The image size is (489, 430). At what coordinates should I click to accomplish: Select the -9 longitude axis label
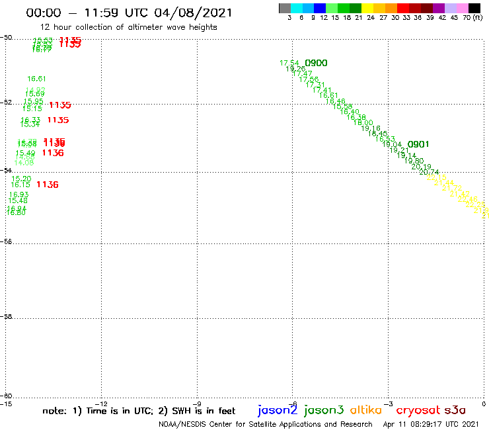click(x=197, y=404)
